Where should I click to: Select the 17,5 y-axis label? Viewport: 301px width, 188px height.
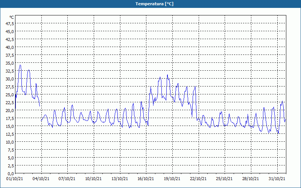[x=10, y=118]
